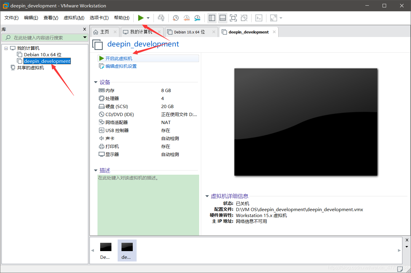Viewport: 411px width, 273px height.
Task: Collapse the 设备 section
Action: [x=95, y=82]
